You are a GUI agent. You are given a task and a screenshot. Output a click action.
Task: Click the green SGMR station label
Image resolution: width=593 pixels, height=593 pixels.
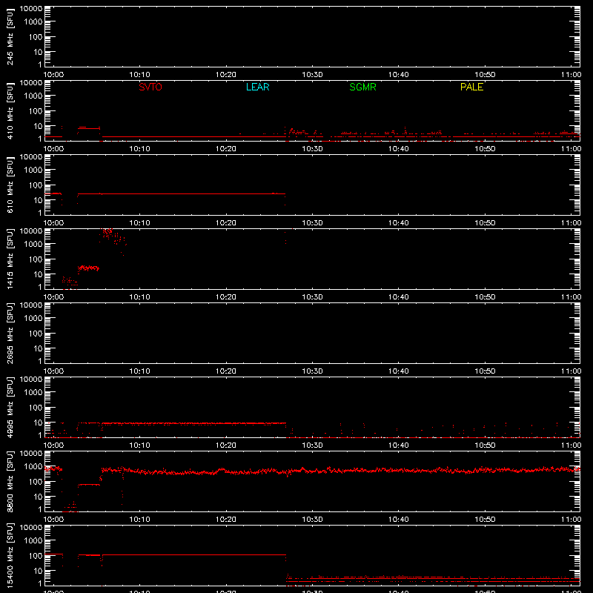pos(362,87)
